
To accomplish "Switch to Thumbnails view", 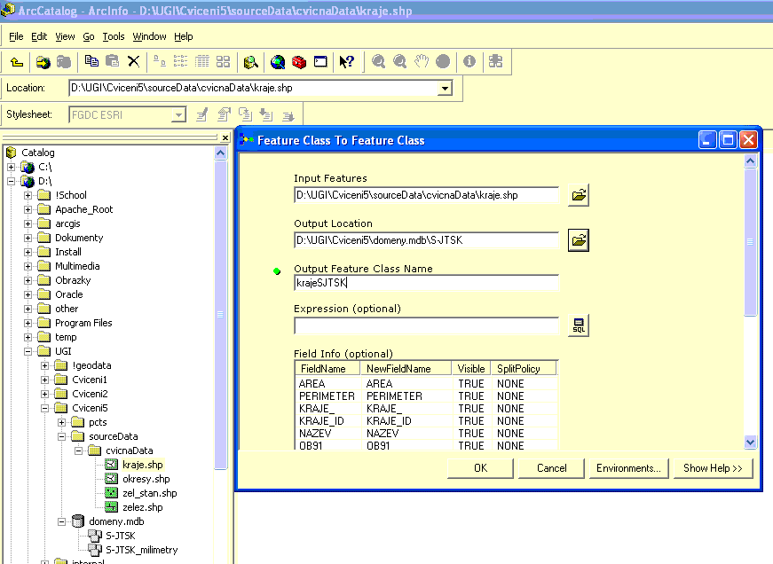I will click(x=223, y=61).
